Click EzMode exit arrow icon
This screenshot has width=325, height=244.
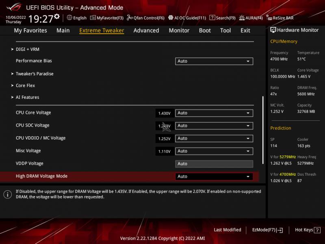click(x=279, y=230)
